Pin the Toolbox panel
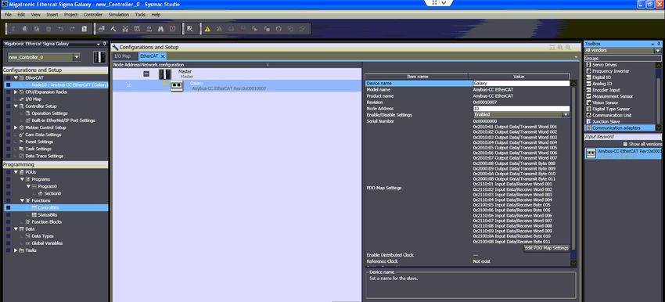The image size is (665, 302). click(x=659, y=44)
